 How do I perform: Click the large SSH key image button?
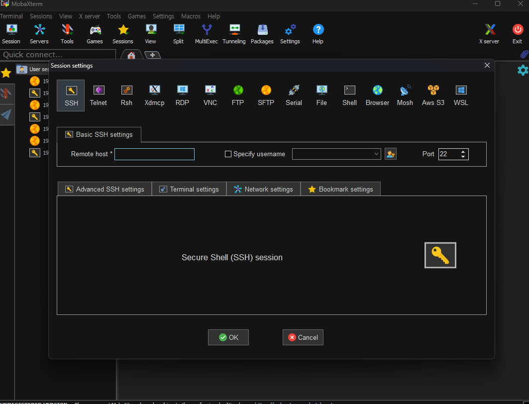(440, 255)
